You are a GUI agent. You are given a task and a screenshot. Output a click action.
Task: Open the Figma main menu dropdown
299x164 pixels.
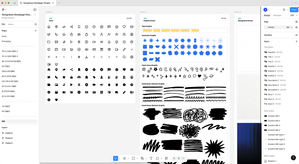point(4,10)
